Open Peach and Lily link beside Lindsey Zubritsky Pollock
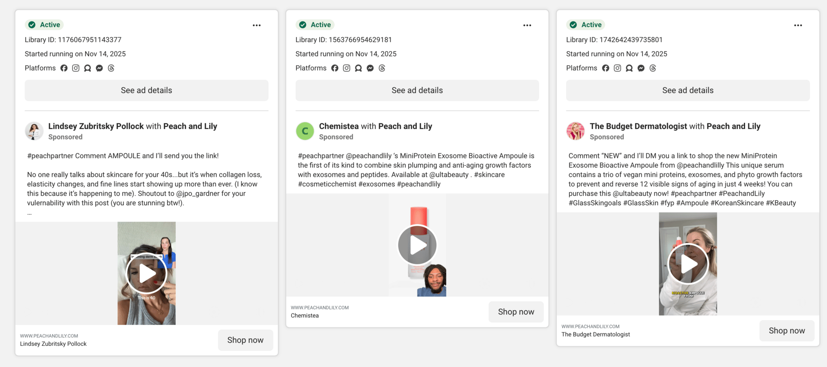The height and width of the screenshot is (367, 827). tap(190, 126)
